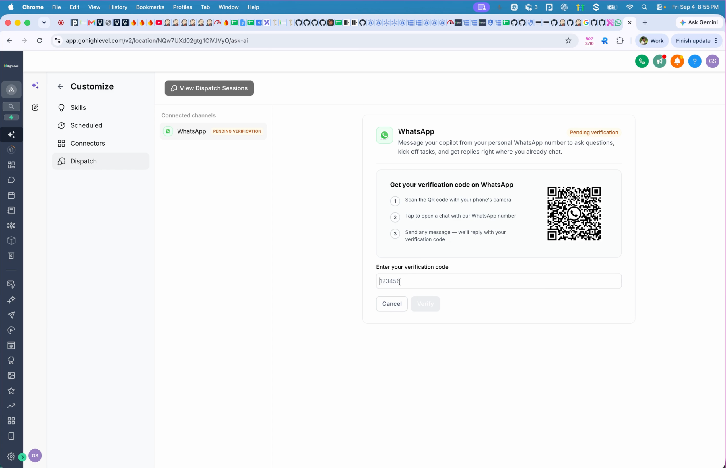Open the orange bell notifications icon
This screenshot has height=468, width=726.
[677, 61]
